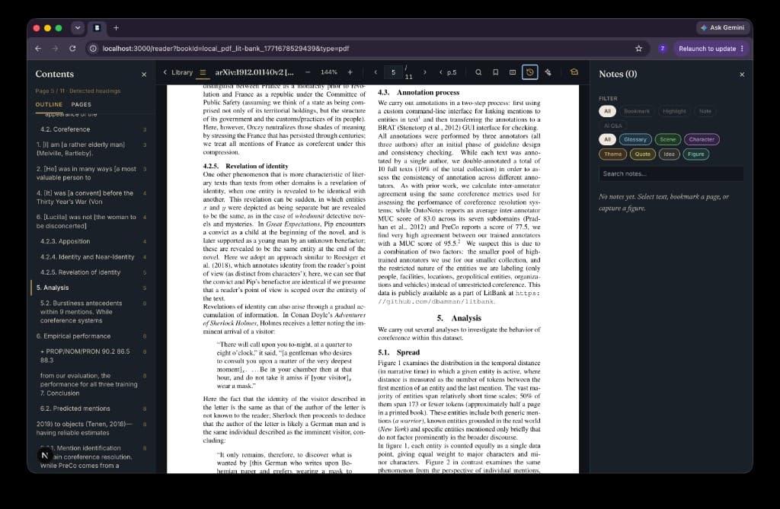The image size is (780, 509).
Task: Select the active browser tab
Action: click(97, 28)
